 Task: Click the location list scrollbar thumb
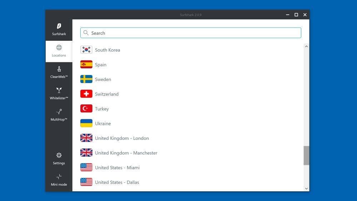click(x=306, y=155)
